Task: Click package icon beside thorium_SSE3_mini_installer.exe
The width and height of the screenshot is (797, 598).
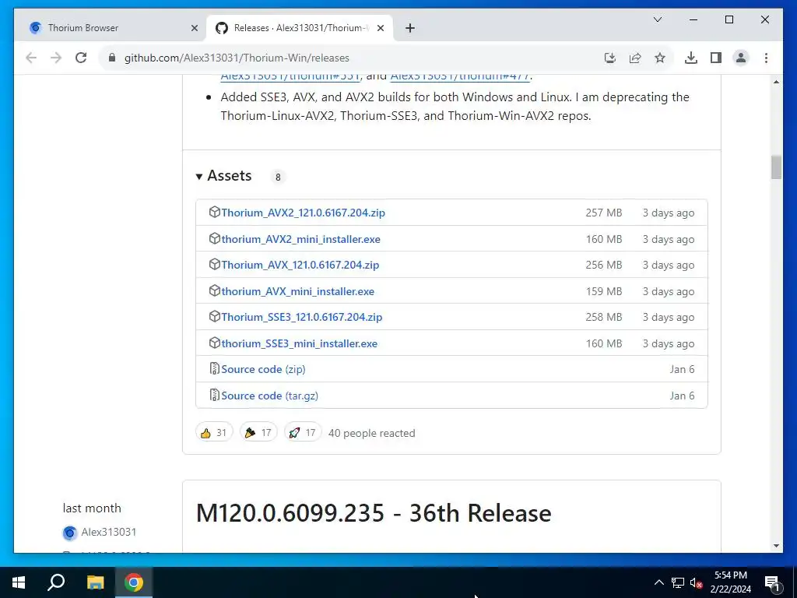Action: (215, 343)
